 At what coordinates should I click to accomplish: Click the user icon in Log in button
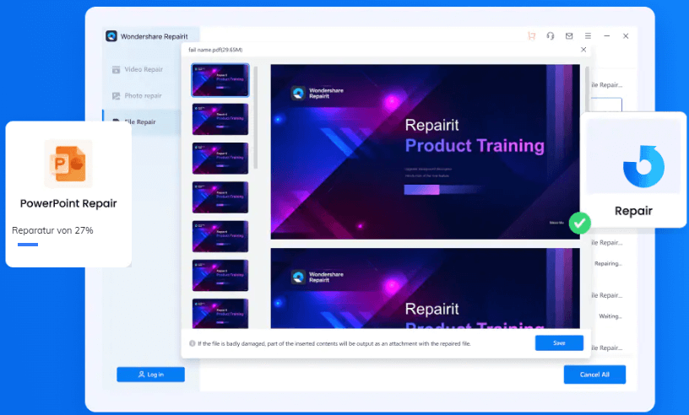pyautogui.click(x=142, y=375)
